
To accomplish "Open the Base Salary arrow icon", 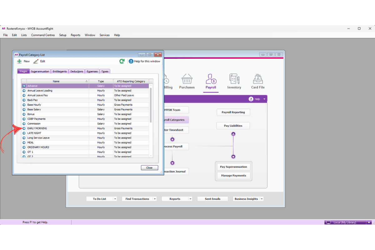I will (24, 109).
